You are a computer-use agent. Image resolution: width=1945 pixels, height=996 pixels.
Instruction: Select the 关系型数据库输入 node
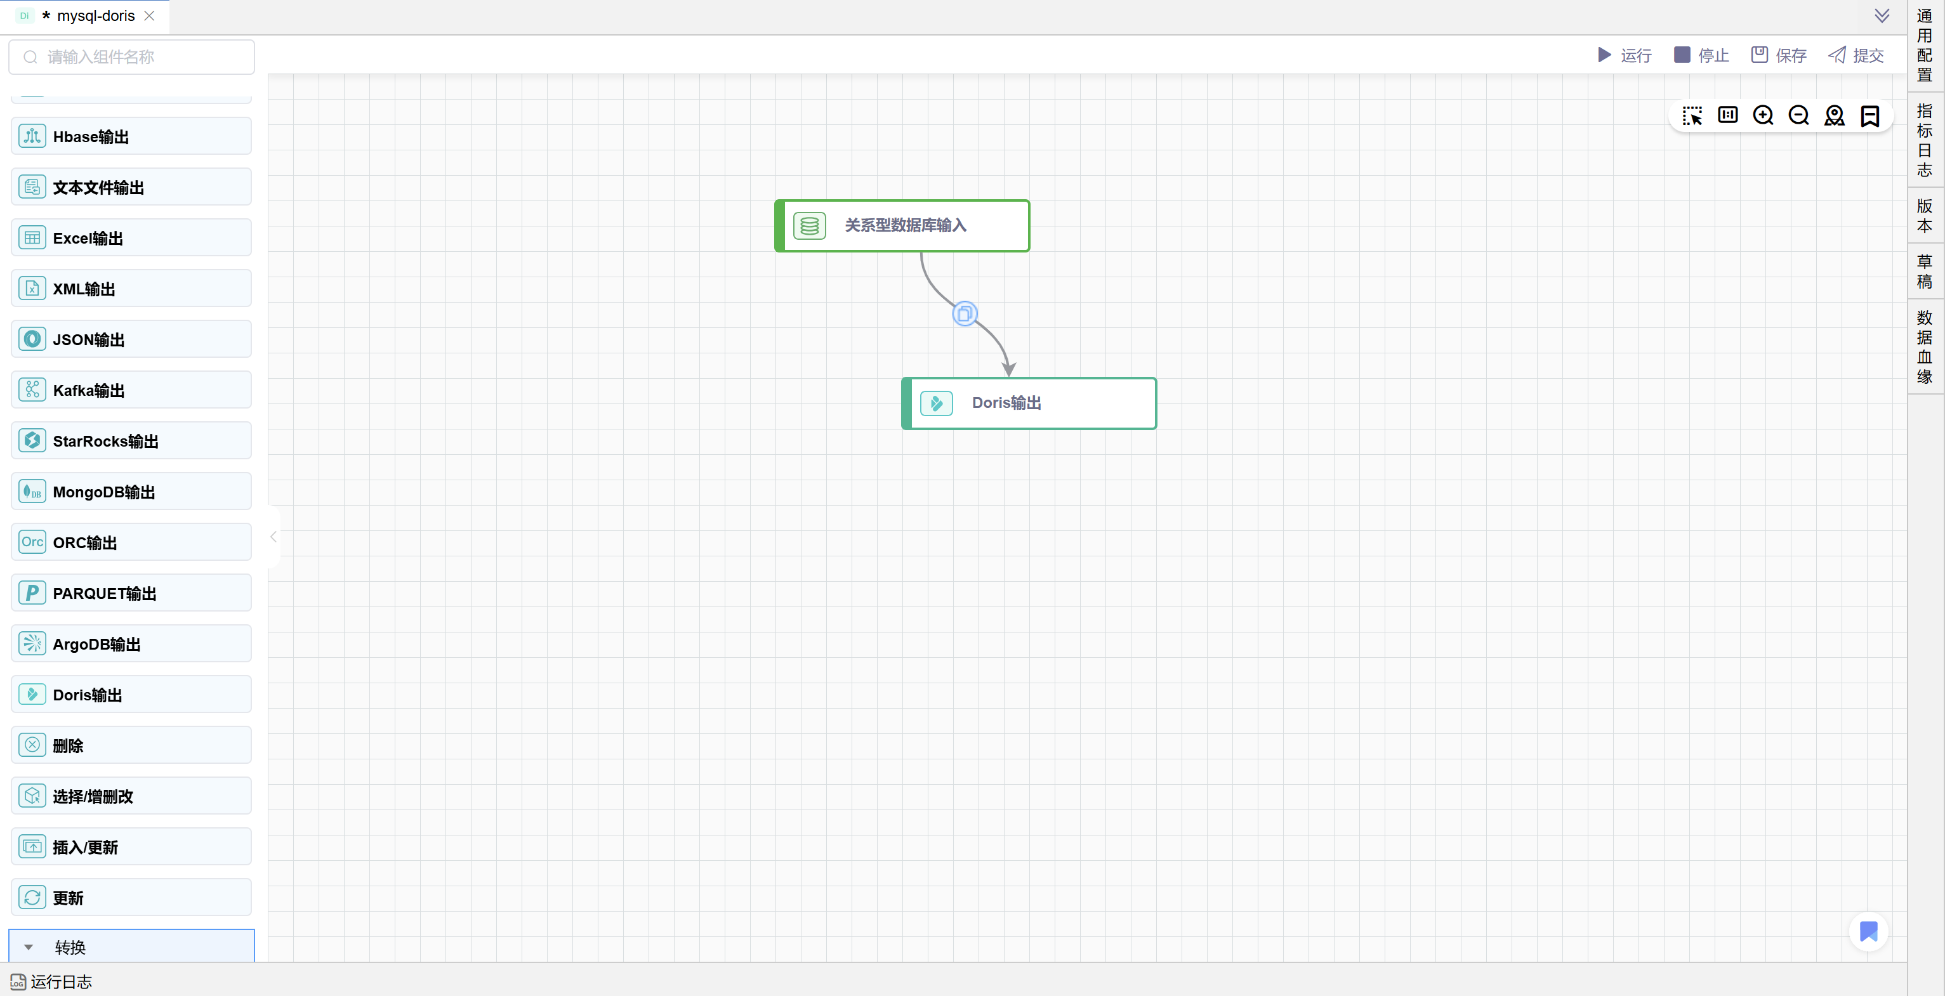pos(903,226)
